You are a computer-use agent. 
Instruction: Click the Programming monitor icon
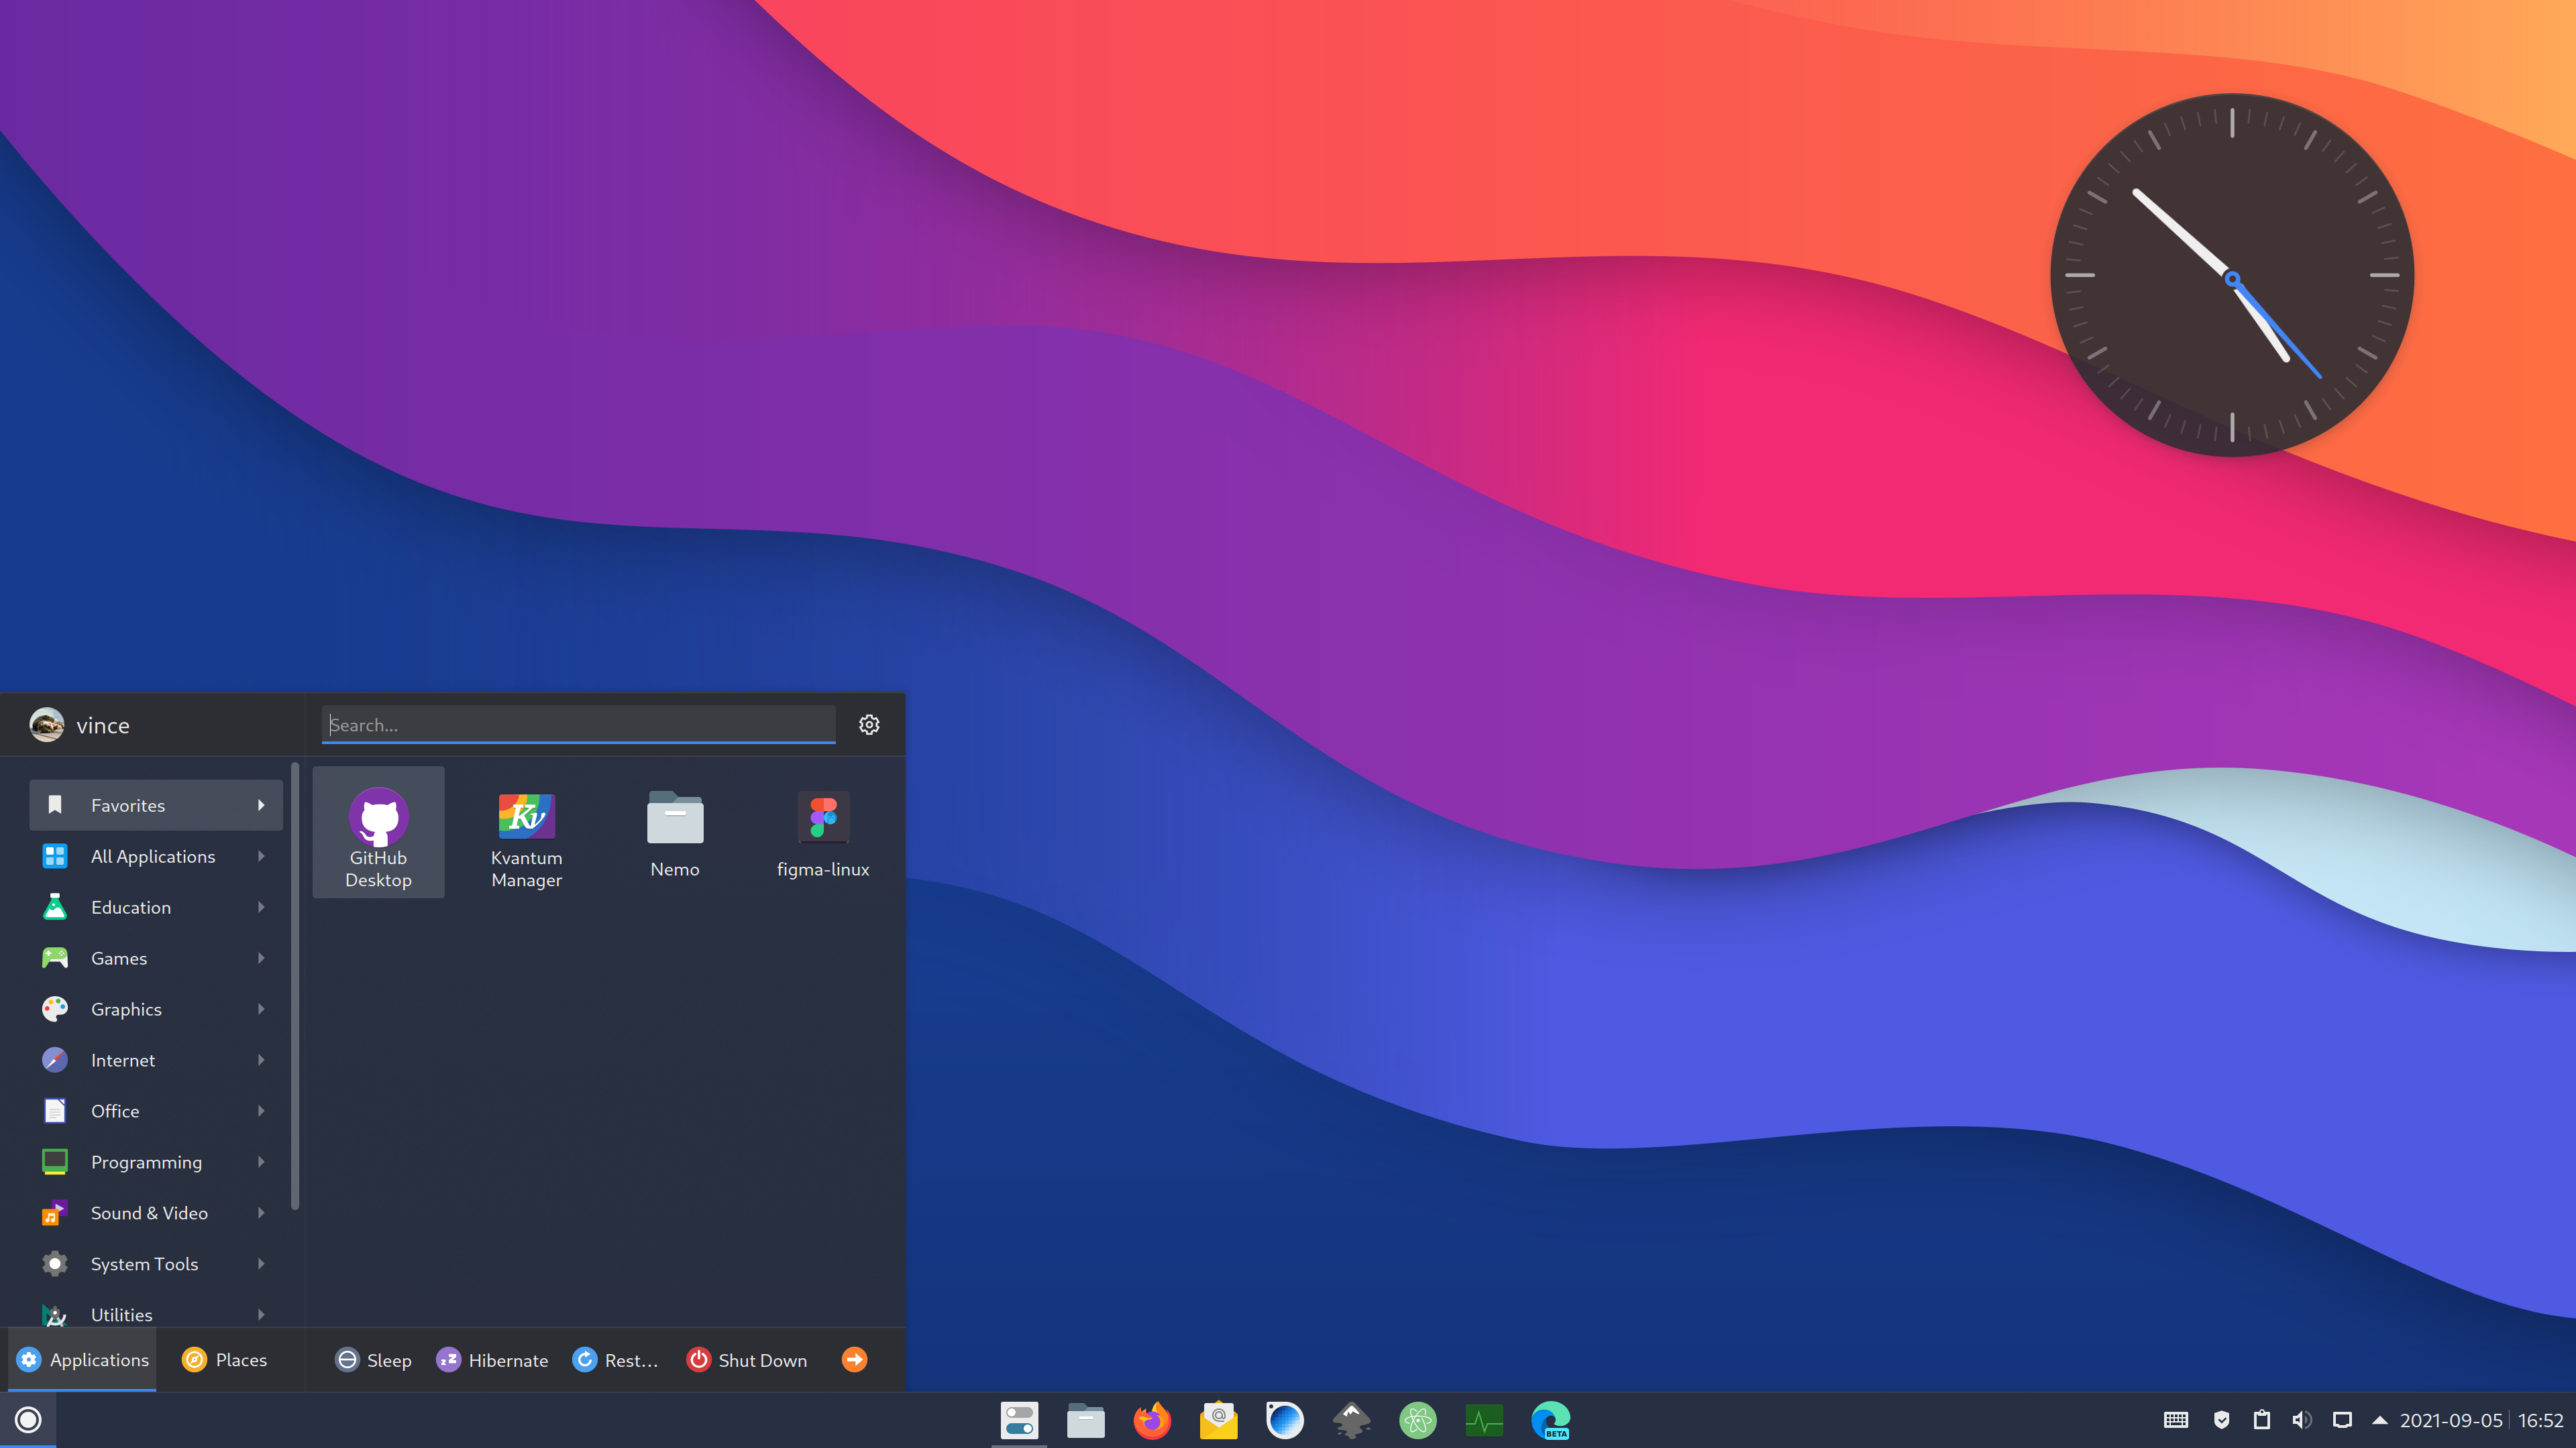click(x=55, y=1162)
